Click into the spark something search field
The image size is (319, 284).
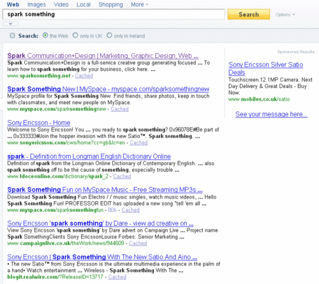coord(114,14)
